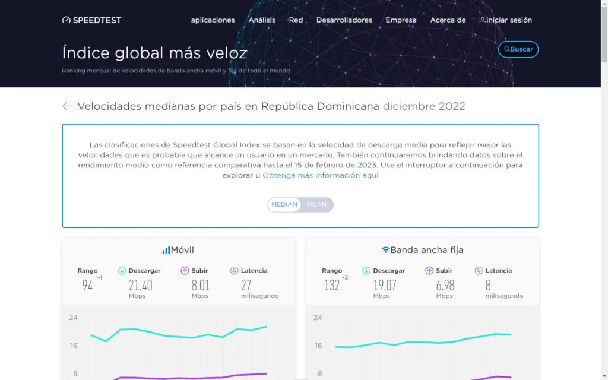Click the mobile Latencia icon
Viewport: 608px width, 380px height.
(234, 271)
